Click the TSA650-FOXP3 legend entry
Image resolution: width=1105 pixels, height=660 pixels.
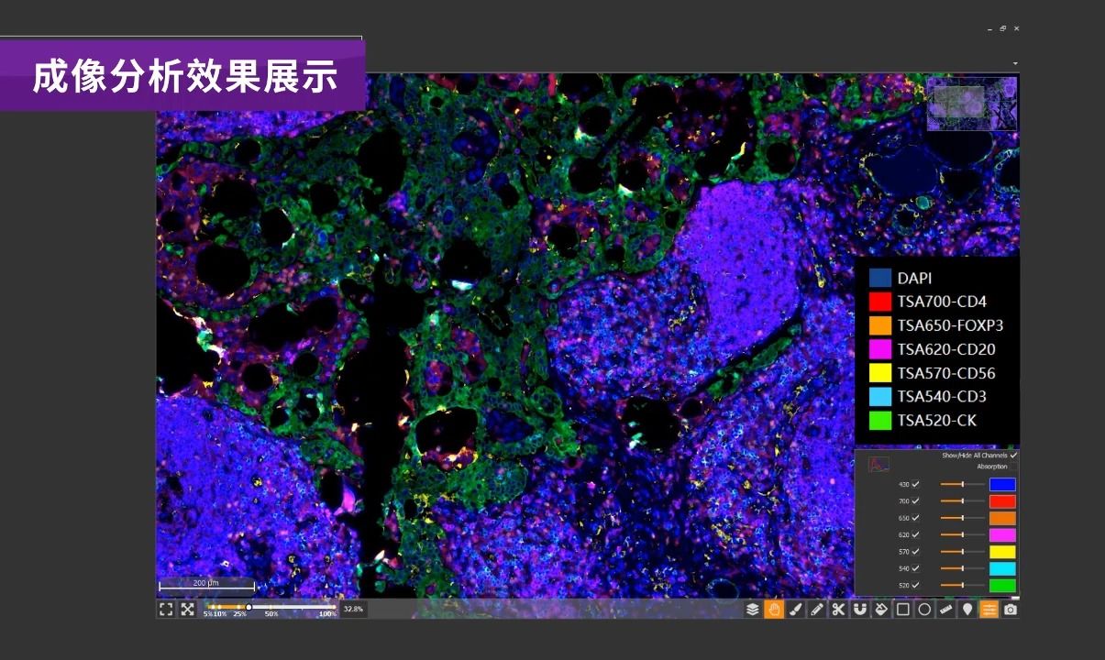tap(936, 325)
